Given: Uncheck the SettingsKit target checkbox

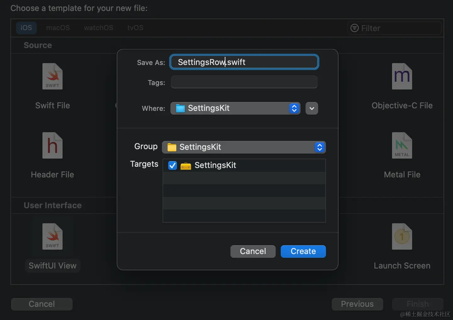Looking at the screenshot, I should click(172, 165).
